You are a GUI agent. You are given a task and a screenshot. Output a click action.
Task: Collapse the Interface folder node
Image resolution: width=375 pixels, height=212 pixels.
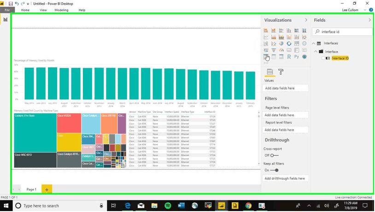[316, 52]
